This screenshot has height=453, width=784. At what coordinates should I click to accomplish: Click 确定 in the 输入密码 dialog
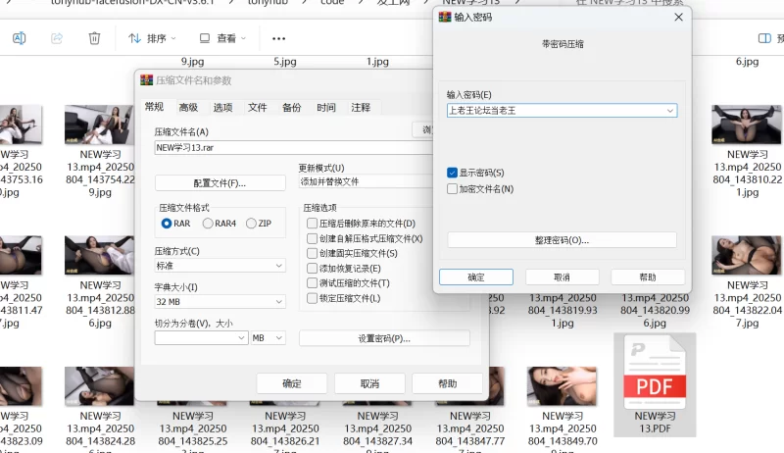[476, 277]
